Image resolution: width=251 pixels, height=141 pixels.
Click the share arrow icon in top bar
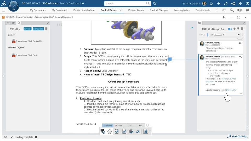coord(226,3)
